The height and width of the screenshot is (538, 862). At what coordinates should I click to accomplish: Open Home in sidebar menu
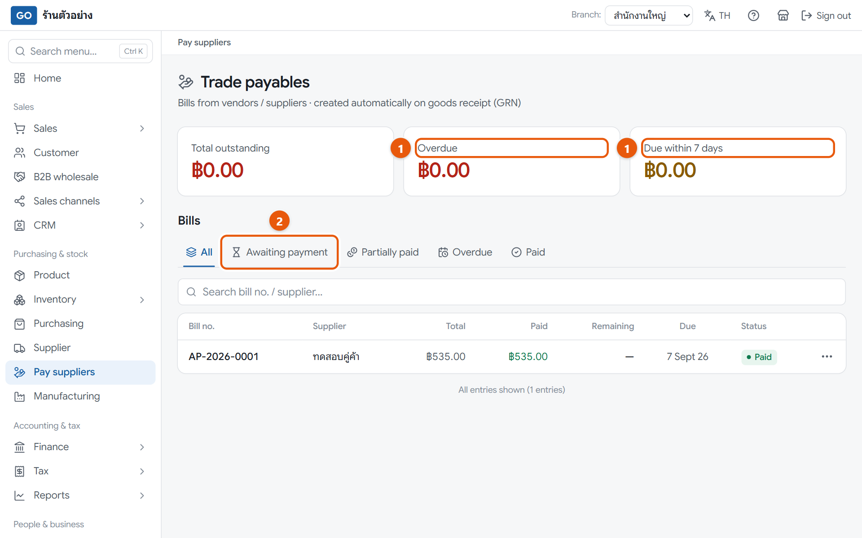pyautogui.click(x=80, y=78)
